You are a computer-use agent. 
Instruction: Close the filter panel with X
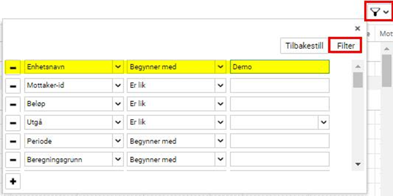[x=357, y=28]
